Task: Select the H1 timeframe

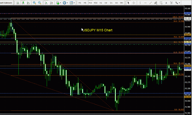Action: tap(101, 3)
